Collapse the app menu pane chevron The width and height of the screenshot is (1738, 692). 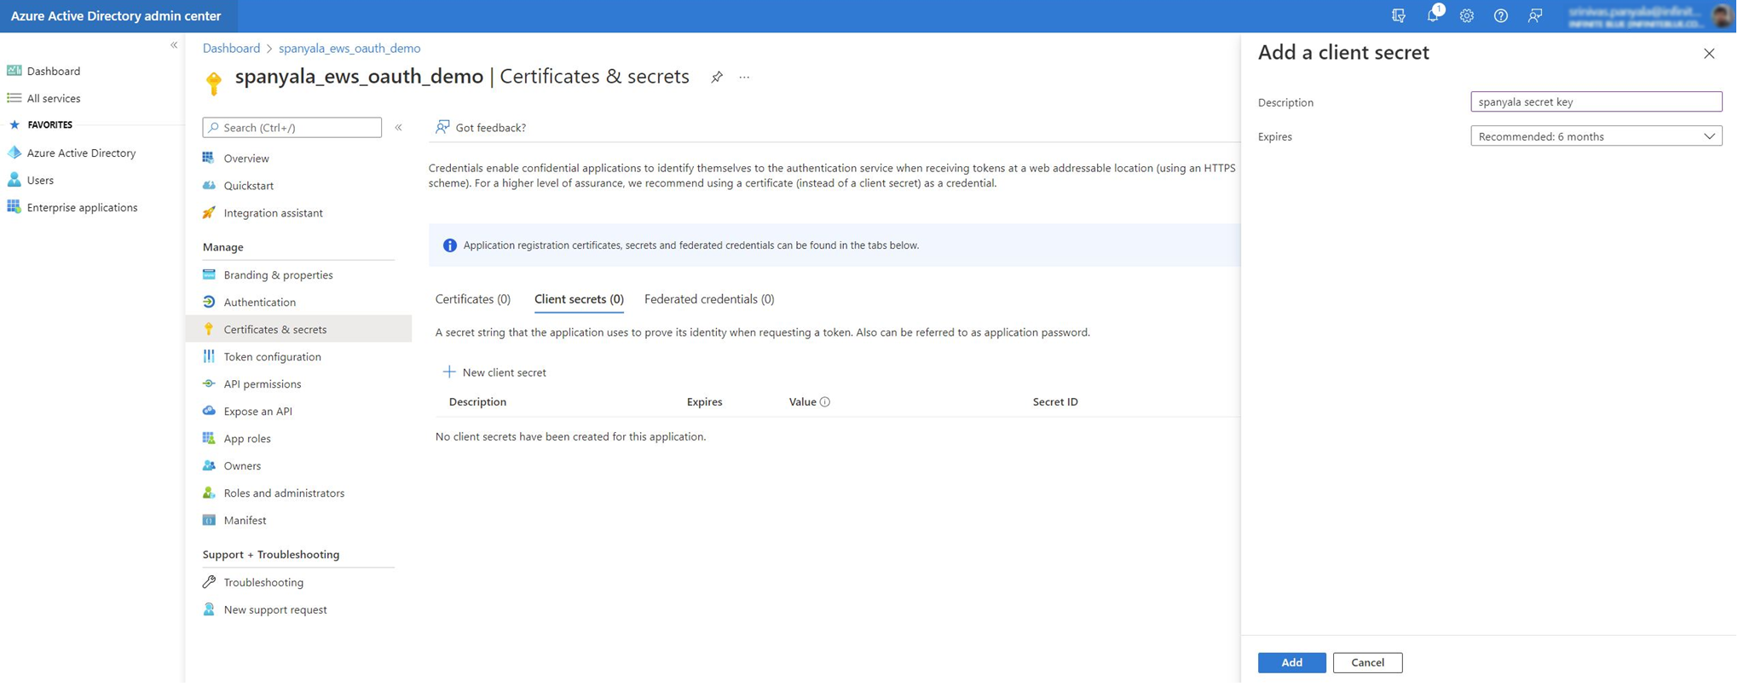pyautogui.click(x=398, y=127)
